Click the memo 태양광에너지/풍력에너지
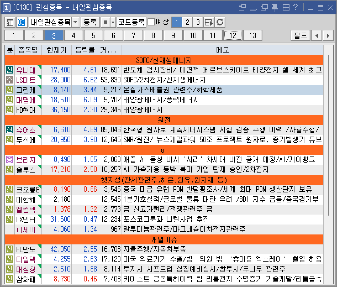Viewport: 337px width, 287px height. pyautogui.click(x=161, y=100)
